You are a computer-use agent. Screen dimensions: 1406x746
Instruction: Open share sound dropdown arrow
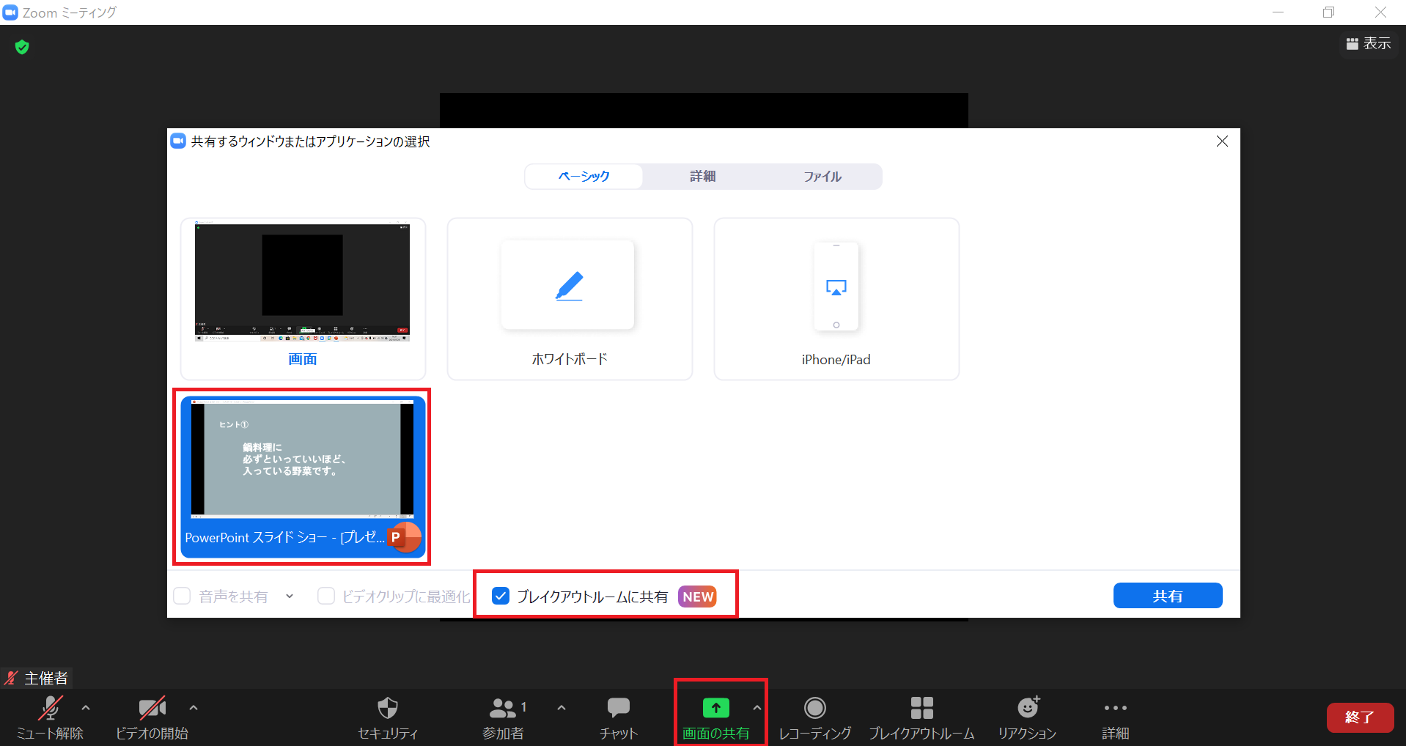[x=290, y=596]
